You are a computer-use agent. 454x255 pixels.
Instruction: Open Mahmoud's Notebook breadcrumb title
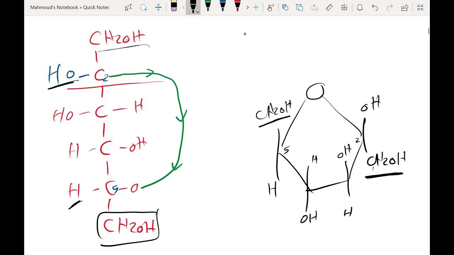click(54, 7)
